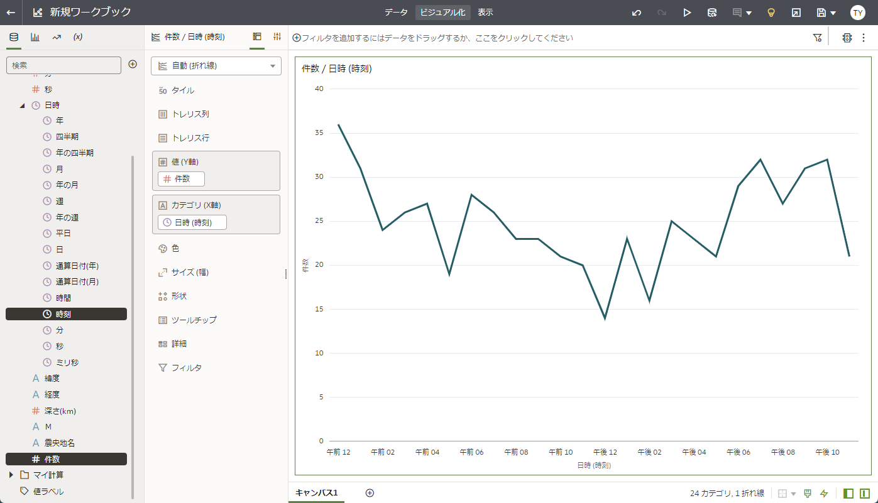This screenshot has height=503, width=878.
Task: Open the notes dropdown arrow
Action: 749,13
